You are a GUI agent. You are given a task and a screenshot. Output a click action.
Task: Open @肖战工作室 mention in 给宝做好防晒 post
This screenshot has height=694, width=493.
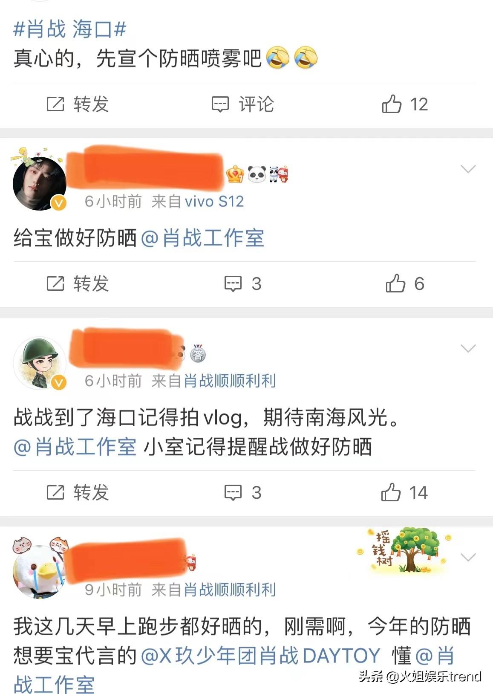click(202, 238)
